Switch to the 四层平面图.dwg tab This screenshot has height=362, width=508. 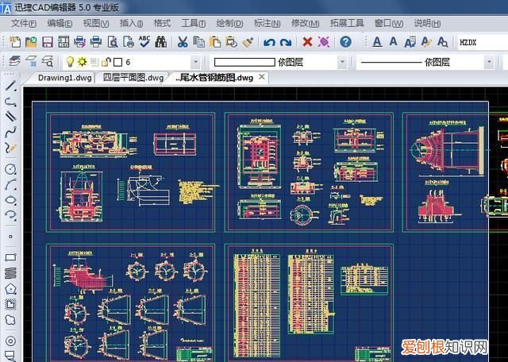[x=133, y=78]
